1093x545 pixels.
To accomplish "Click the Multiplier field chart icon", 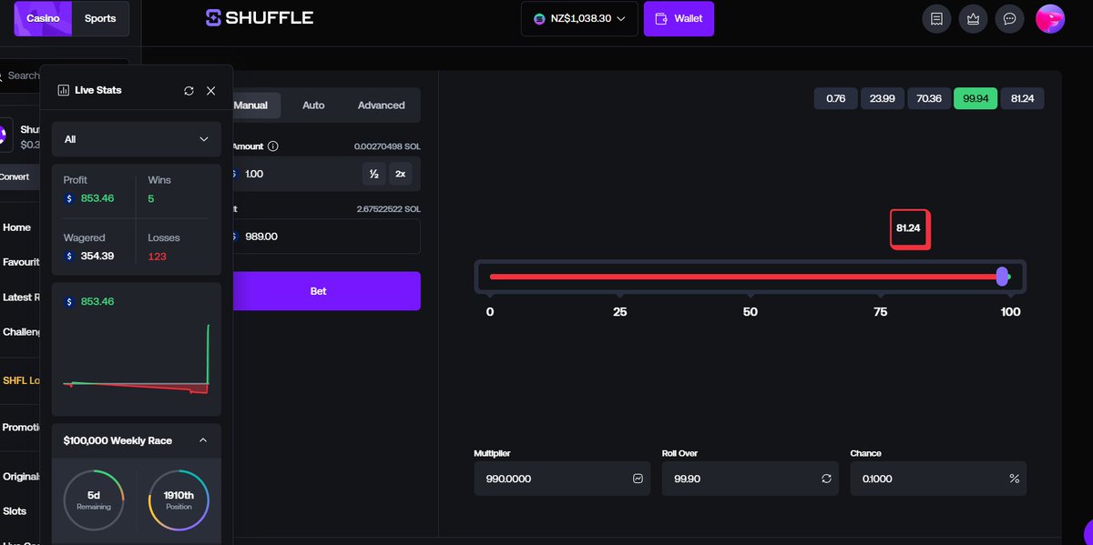I will (x=638, y=479).
